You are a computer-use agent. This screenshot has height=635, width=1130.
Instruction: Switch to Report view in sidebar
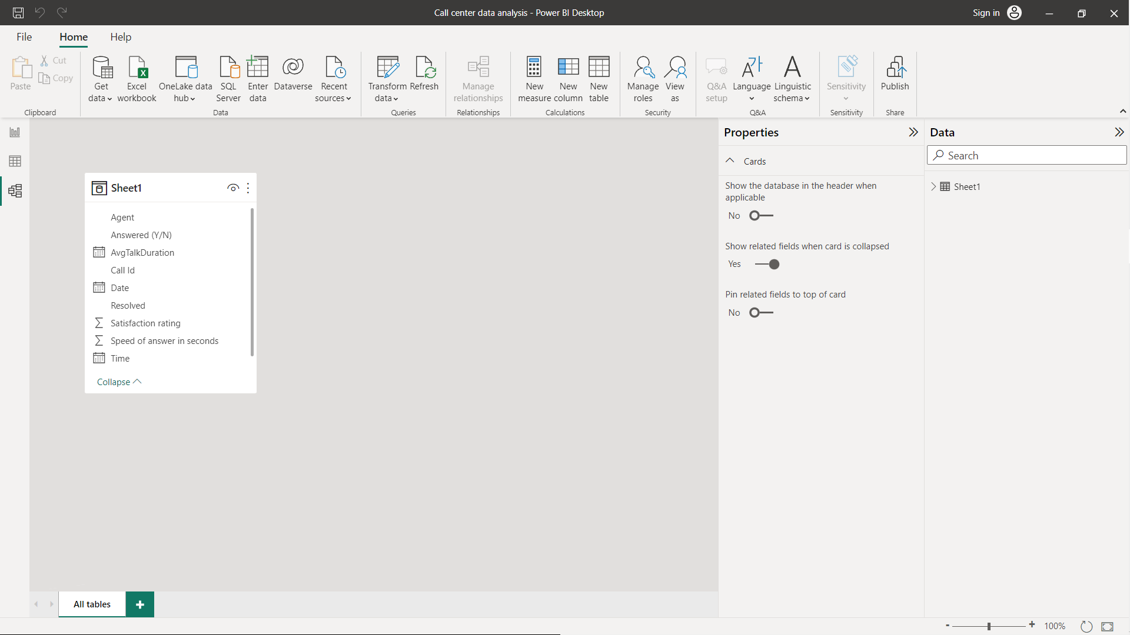pos(15,132)
